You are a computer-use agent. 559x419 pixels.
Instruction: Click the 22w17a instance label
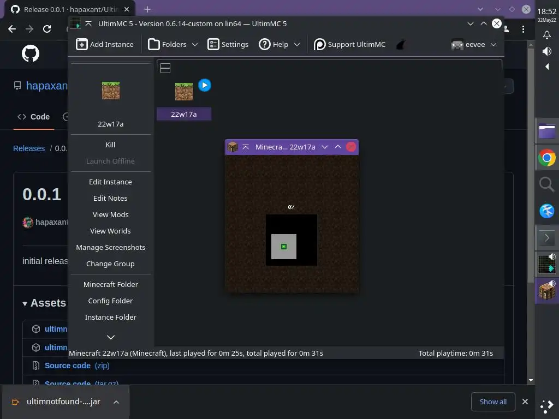(184, 114)
